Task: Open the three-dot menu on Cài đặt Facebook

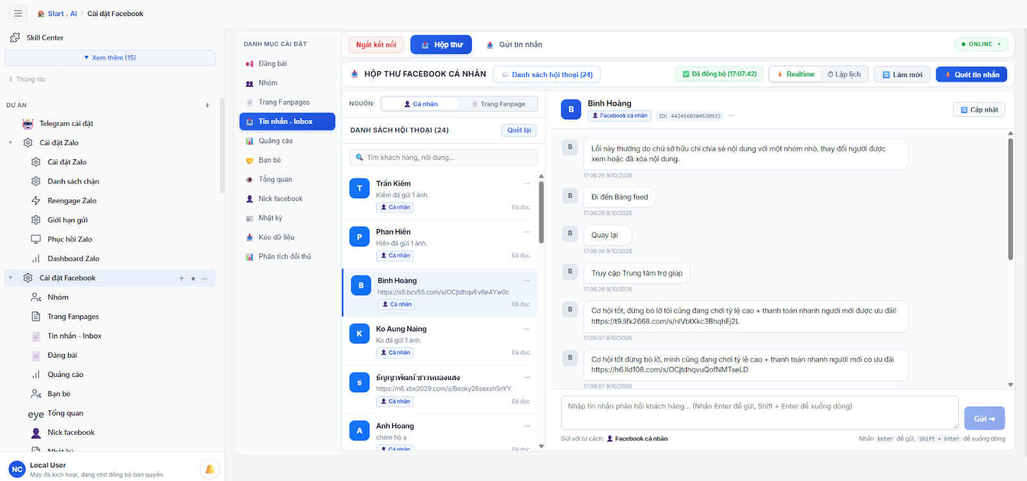Action: click(x=205, y=278)
